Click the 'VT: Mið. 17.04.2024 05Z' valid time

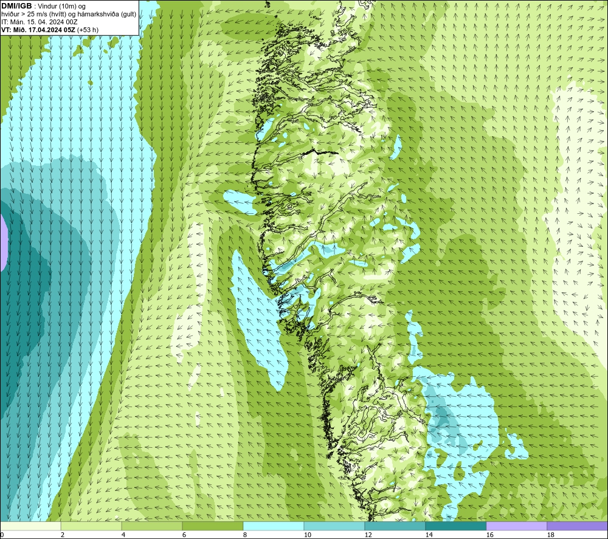tap(38, 30)
